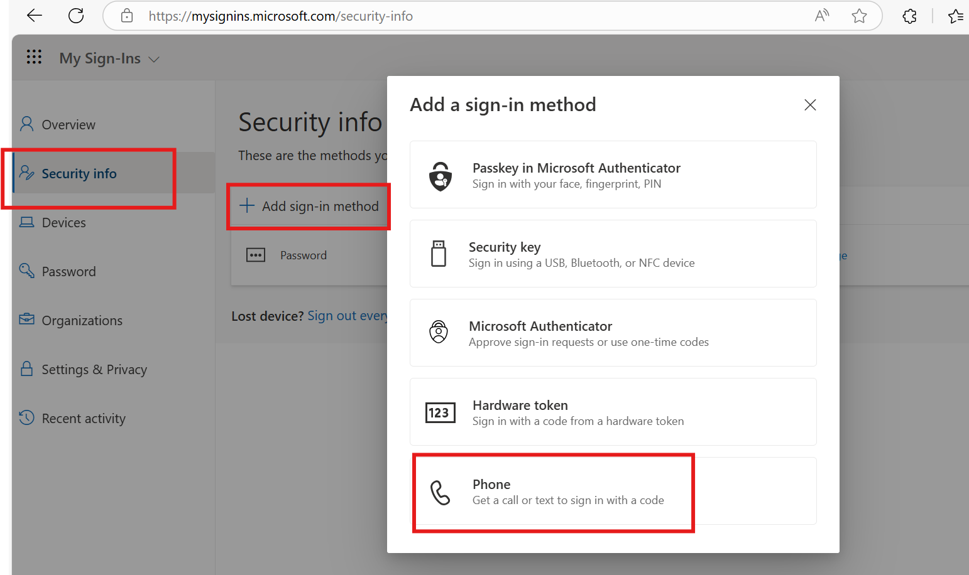The width and height of the screenshot is (969, 575).
Task: Click the Security key USB drive icon
Action: coord(439,254)
